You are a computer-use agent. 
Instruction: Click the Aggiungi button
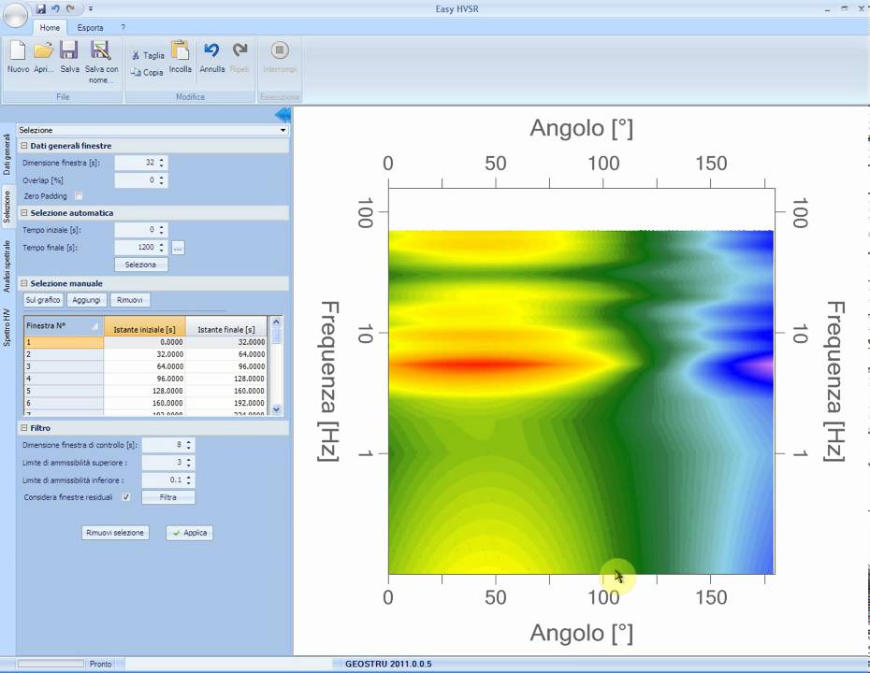click(87, 300)
